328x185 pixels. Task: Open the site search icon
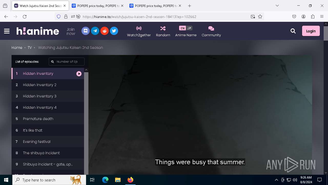(x=293, y=31)
